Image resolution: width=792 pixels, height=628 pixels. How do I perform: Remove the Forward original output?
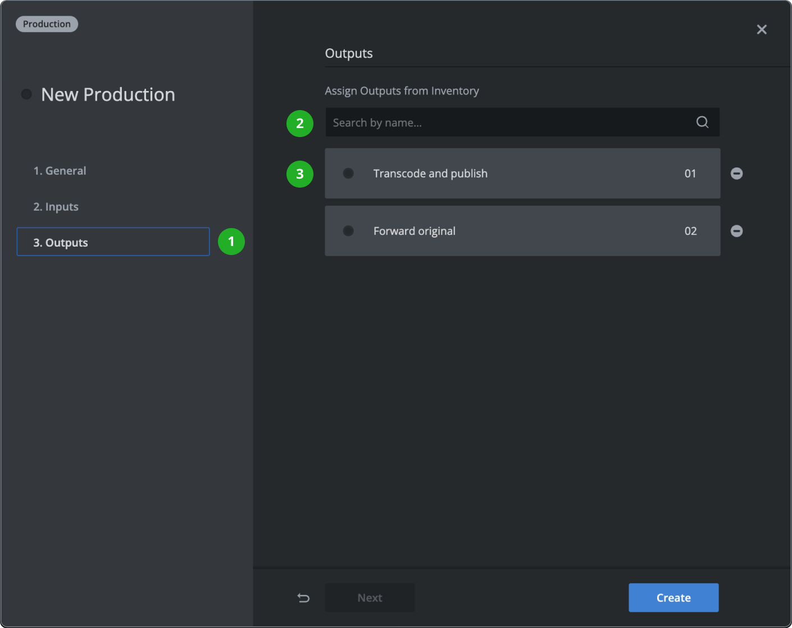736,231
